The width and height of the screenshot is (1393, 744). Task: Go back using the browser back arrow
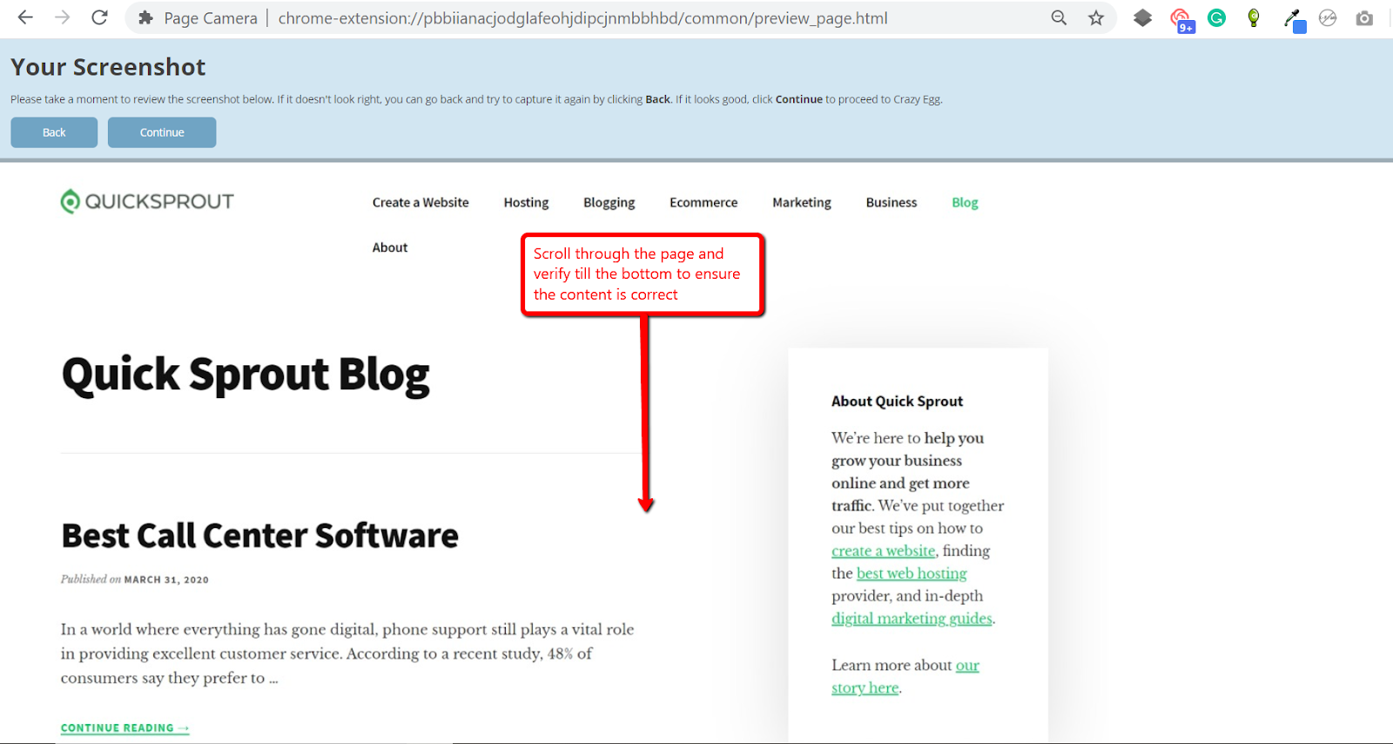[25, 17]
